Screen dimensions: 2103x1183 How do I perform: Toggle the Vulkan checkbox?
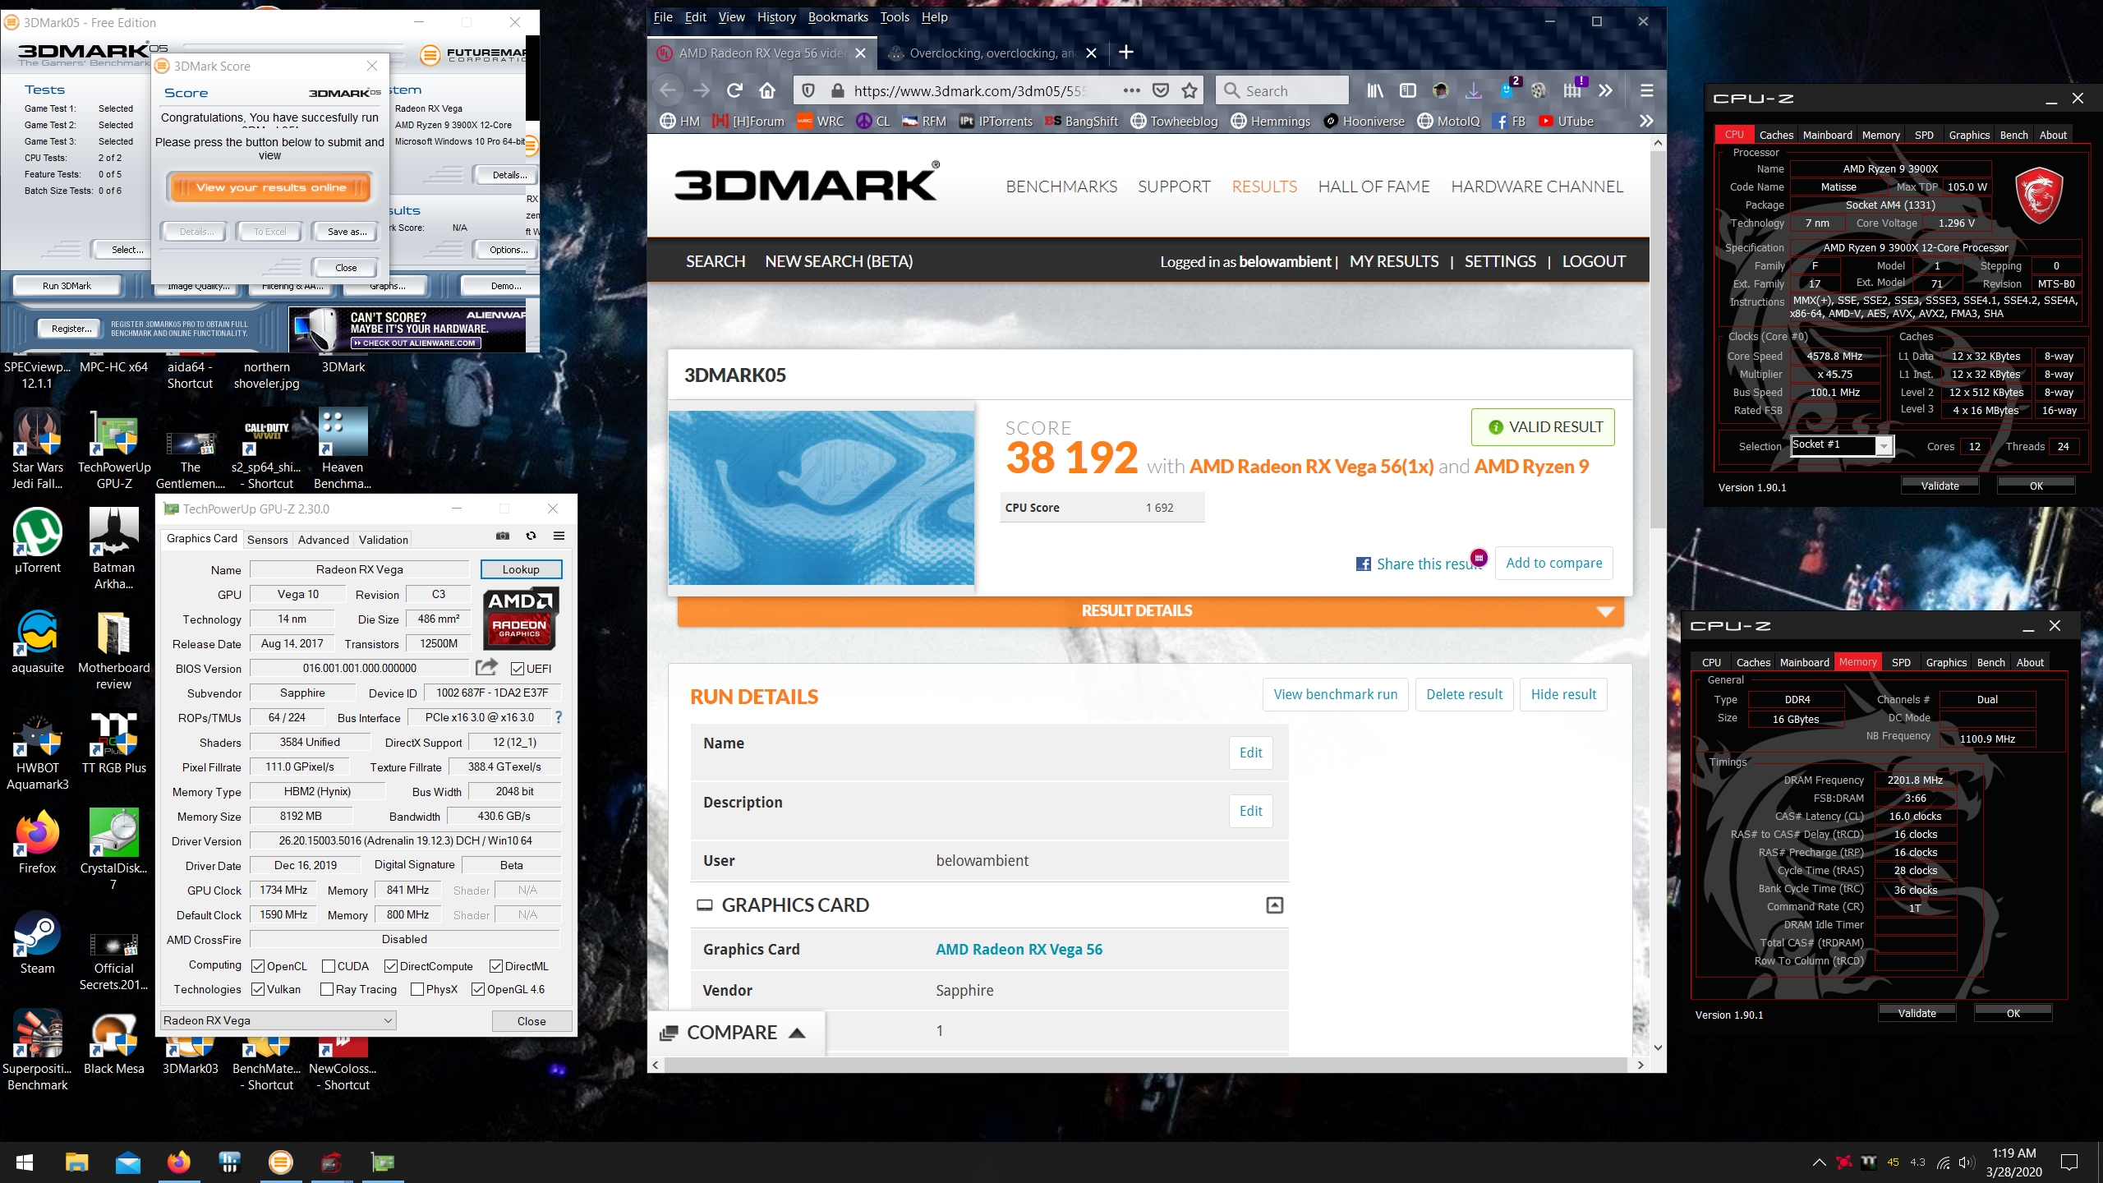258,989
